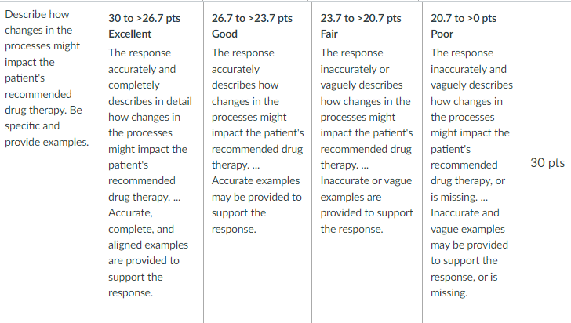The image size is (571, 323).
Task: Select the Poor rating cell header
Action: pyautogui.click(x=442, y=34)
